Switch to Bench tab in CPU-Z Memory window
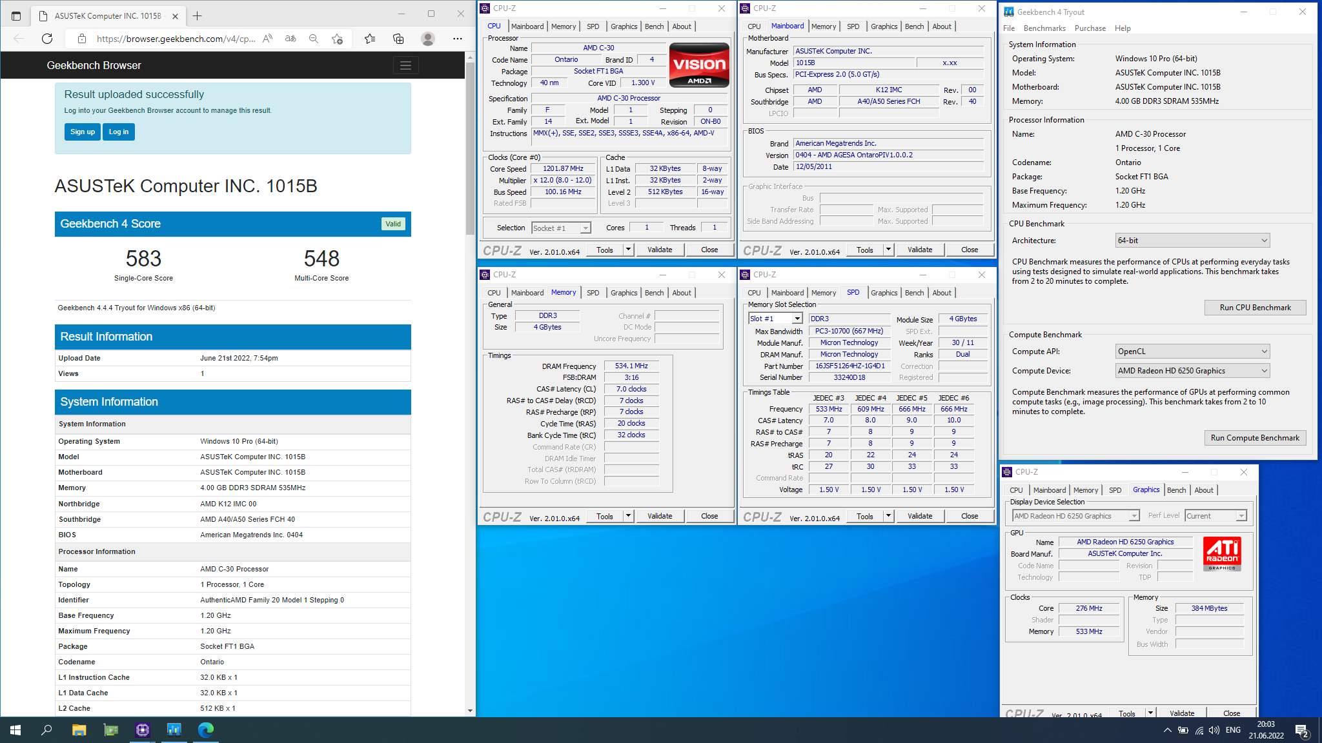 tap(654, 293)
